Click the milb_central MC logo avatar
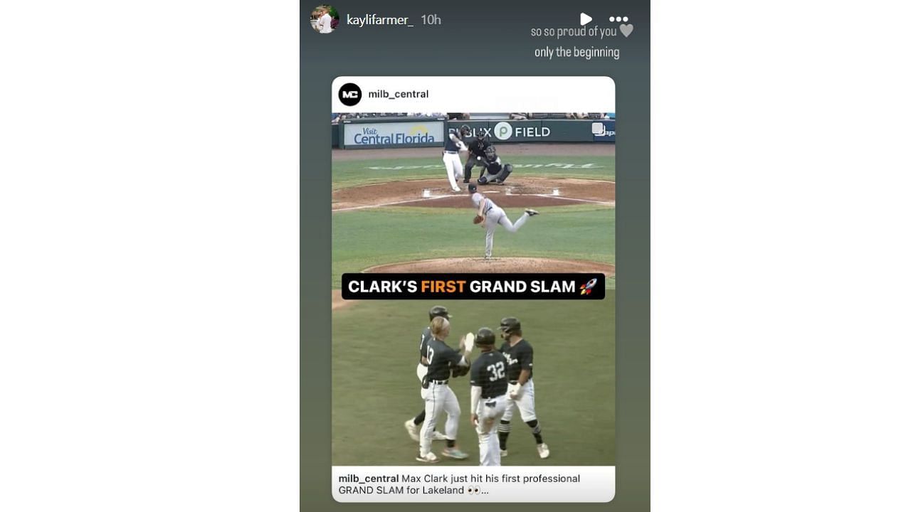 pyautogui.click(x=350, y=94)
